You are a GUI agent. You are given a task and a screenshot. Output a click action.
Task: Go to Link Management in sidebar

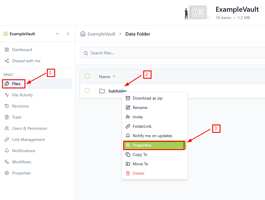[x=28, y=140]
